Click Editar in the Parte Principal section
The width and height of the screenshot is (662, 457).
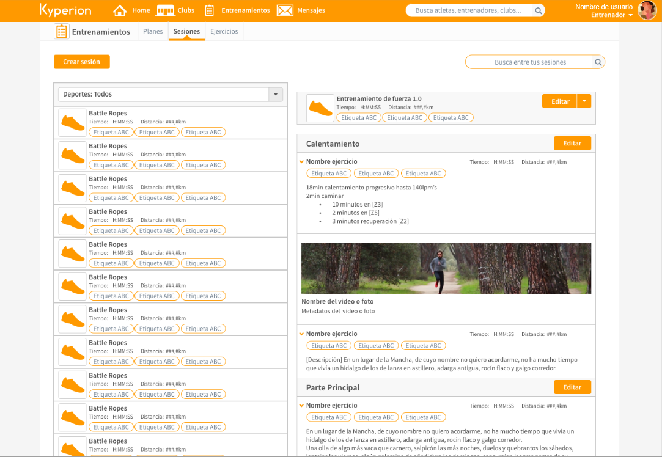pyautogui.click(x=572, y=387)
